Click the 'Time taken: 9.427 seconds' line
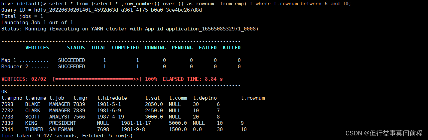The height and width of the screenshot is (140, 428). point(67,136)
